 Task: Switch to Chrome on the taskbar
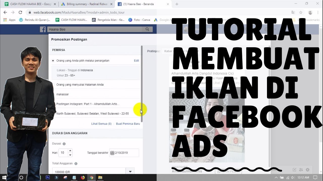pyautogui.click(x=91, y=177)
